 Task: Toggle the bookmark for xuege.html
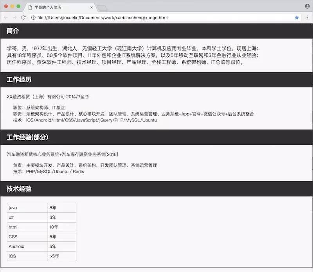click(297, 18)
